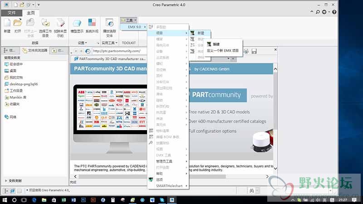Click the 打开 (Open) folder ribbon icon
The image size is (363, 204).
18,23
